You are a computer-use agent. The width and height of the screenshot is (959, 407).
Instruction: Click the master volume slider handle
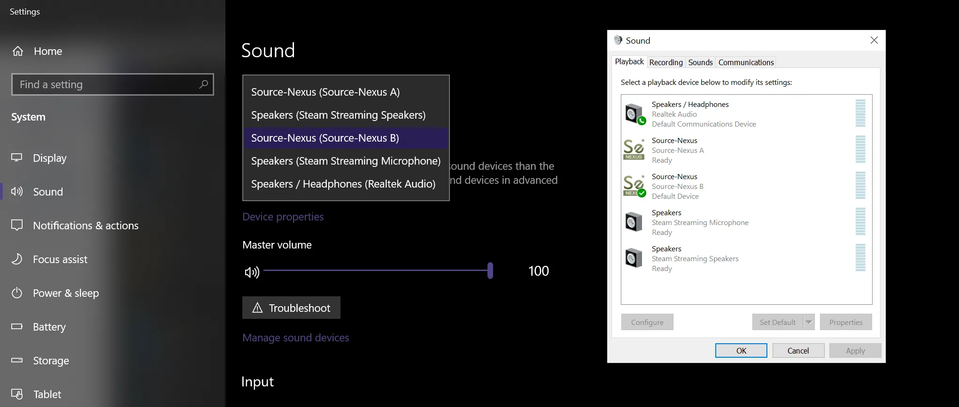pyautogui.click(x=490, y=271)
